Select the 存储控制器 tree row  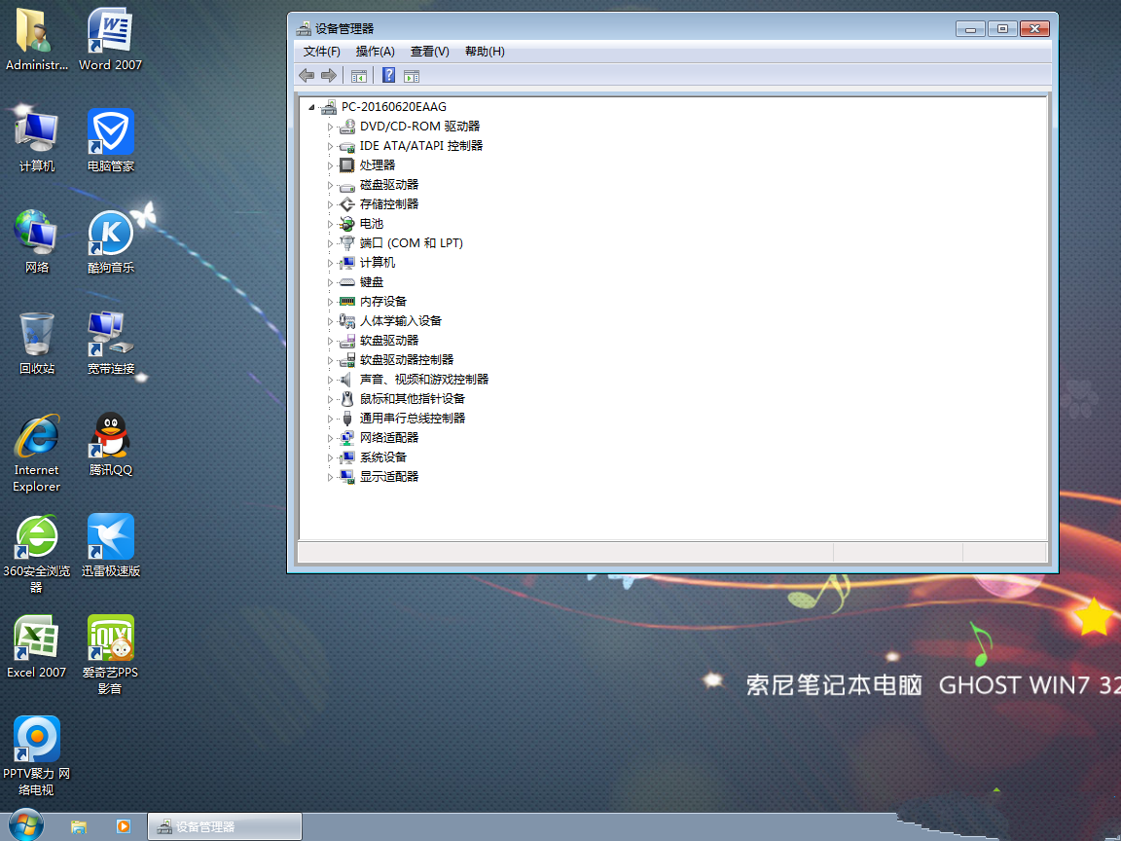tap(389, 203)
